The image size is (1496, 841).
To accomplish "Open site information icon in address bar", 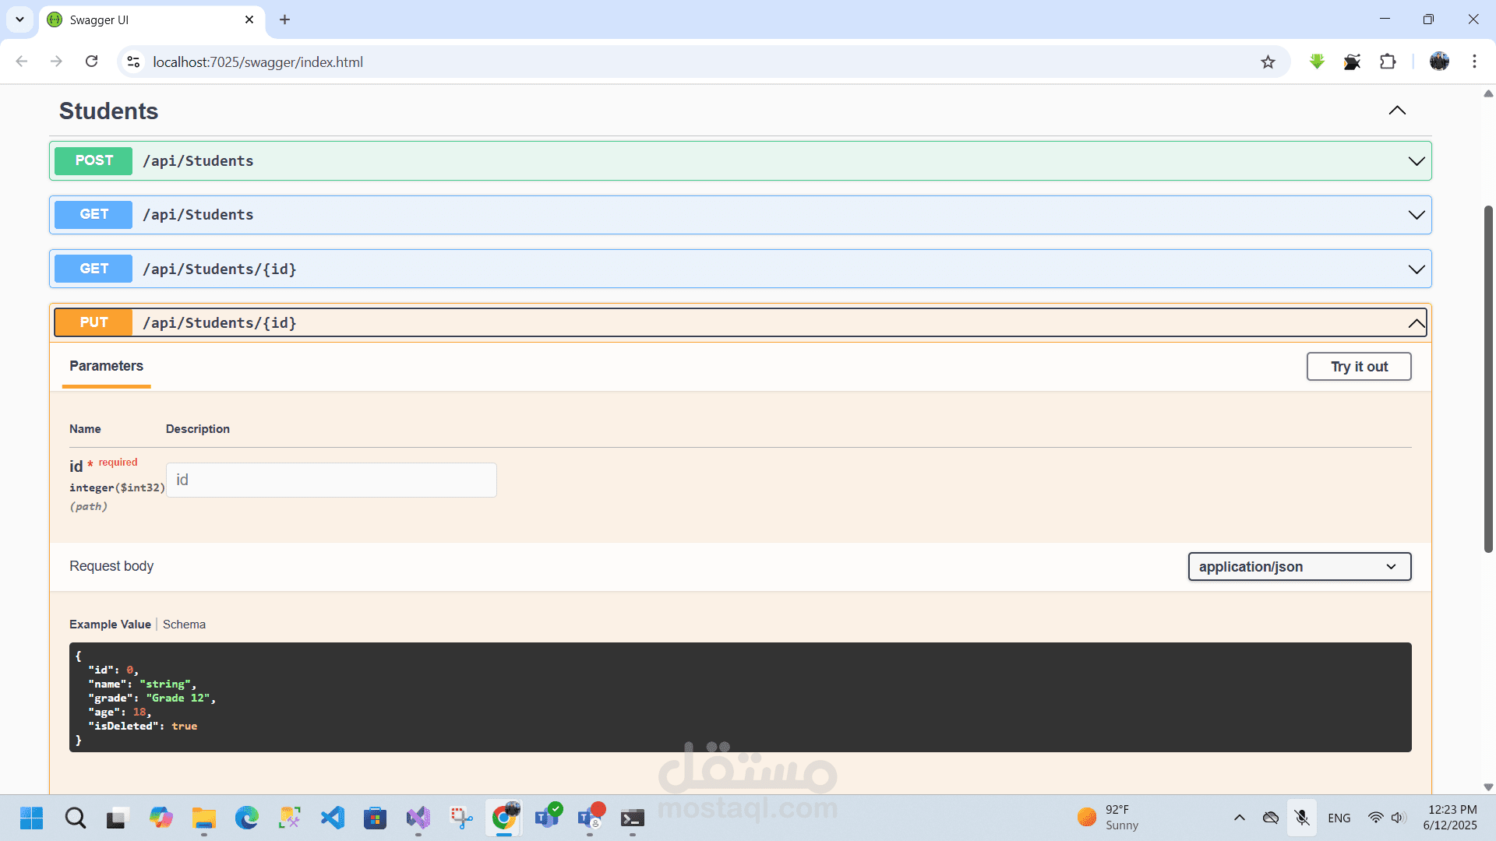I will click(x=133, y=62).
